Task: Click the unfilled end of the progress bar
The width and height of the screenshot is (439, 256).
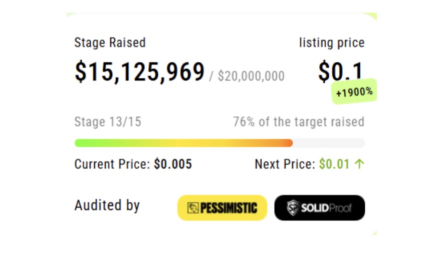Action: point(329,143)
